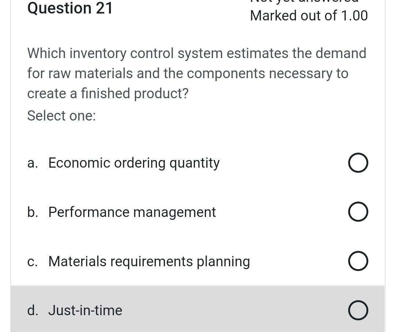Click the Just-in-time answer text

click(85, 310)
